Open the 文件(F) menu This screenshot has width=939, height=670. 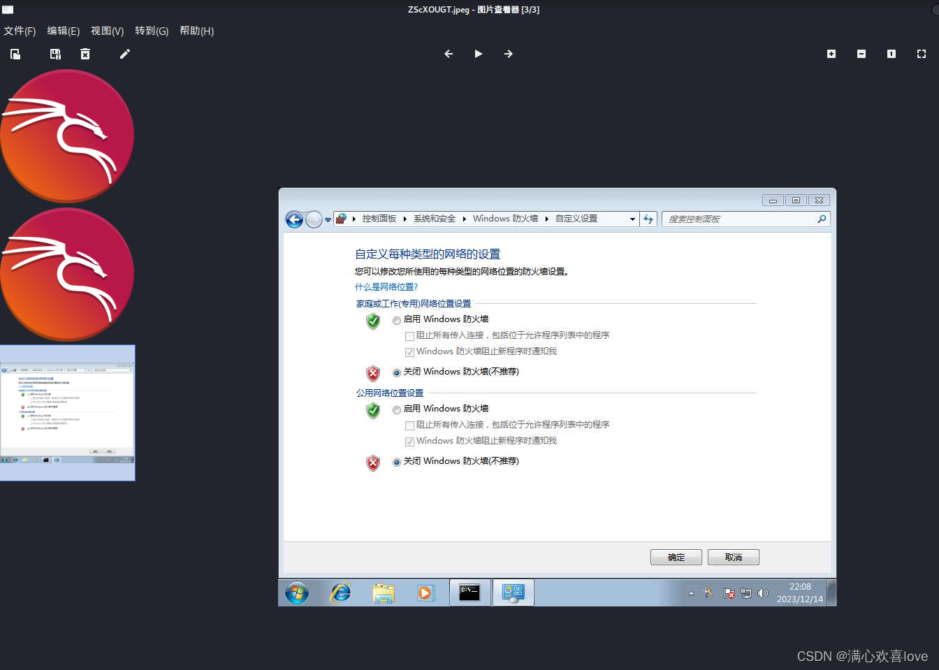coord(20,31)
